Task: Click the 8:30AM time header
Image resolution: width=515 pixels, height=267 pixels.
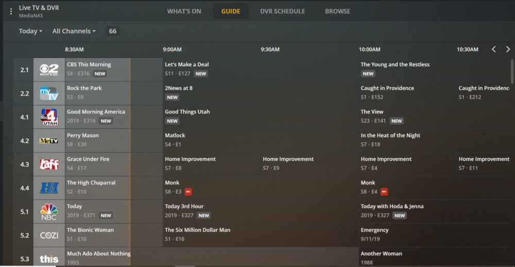Action: [74, 49]
